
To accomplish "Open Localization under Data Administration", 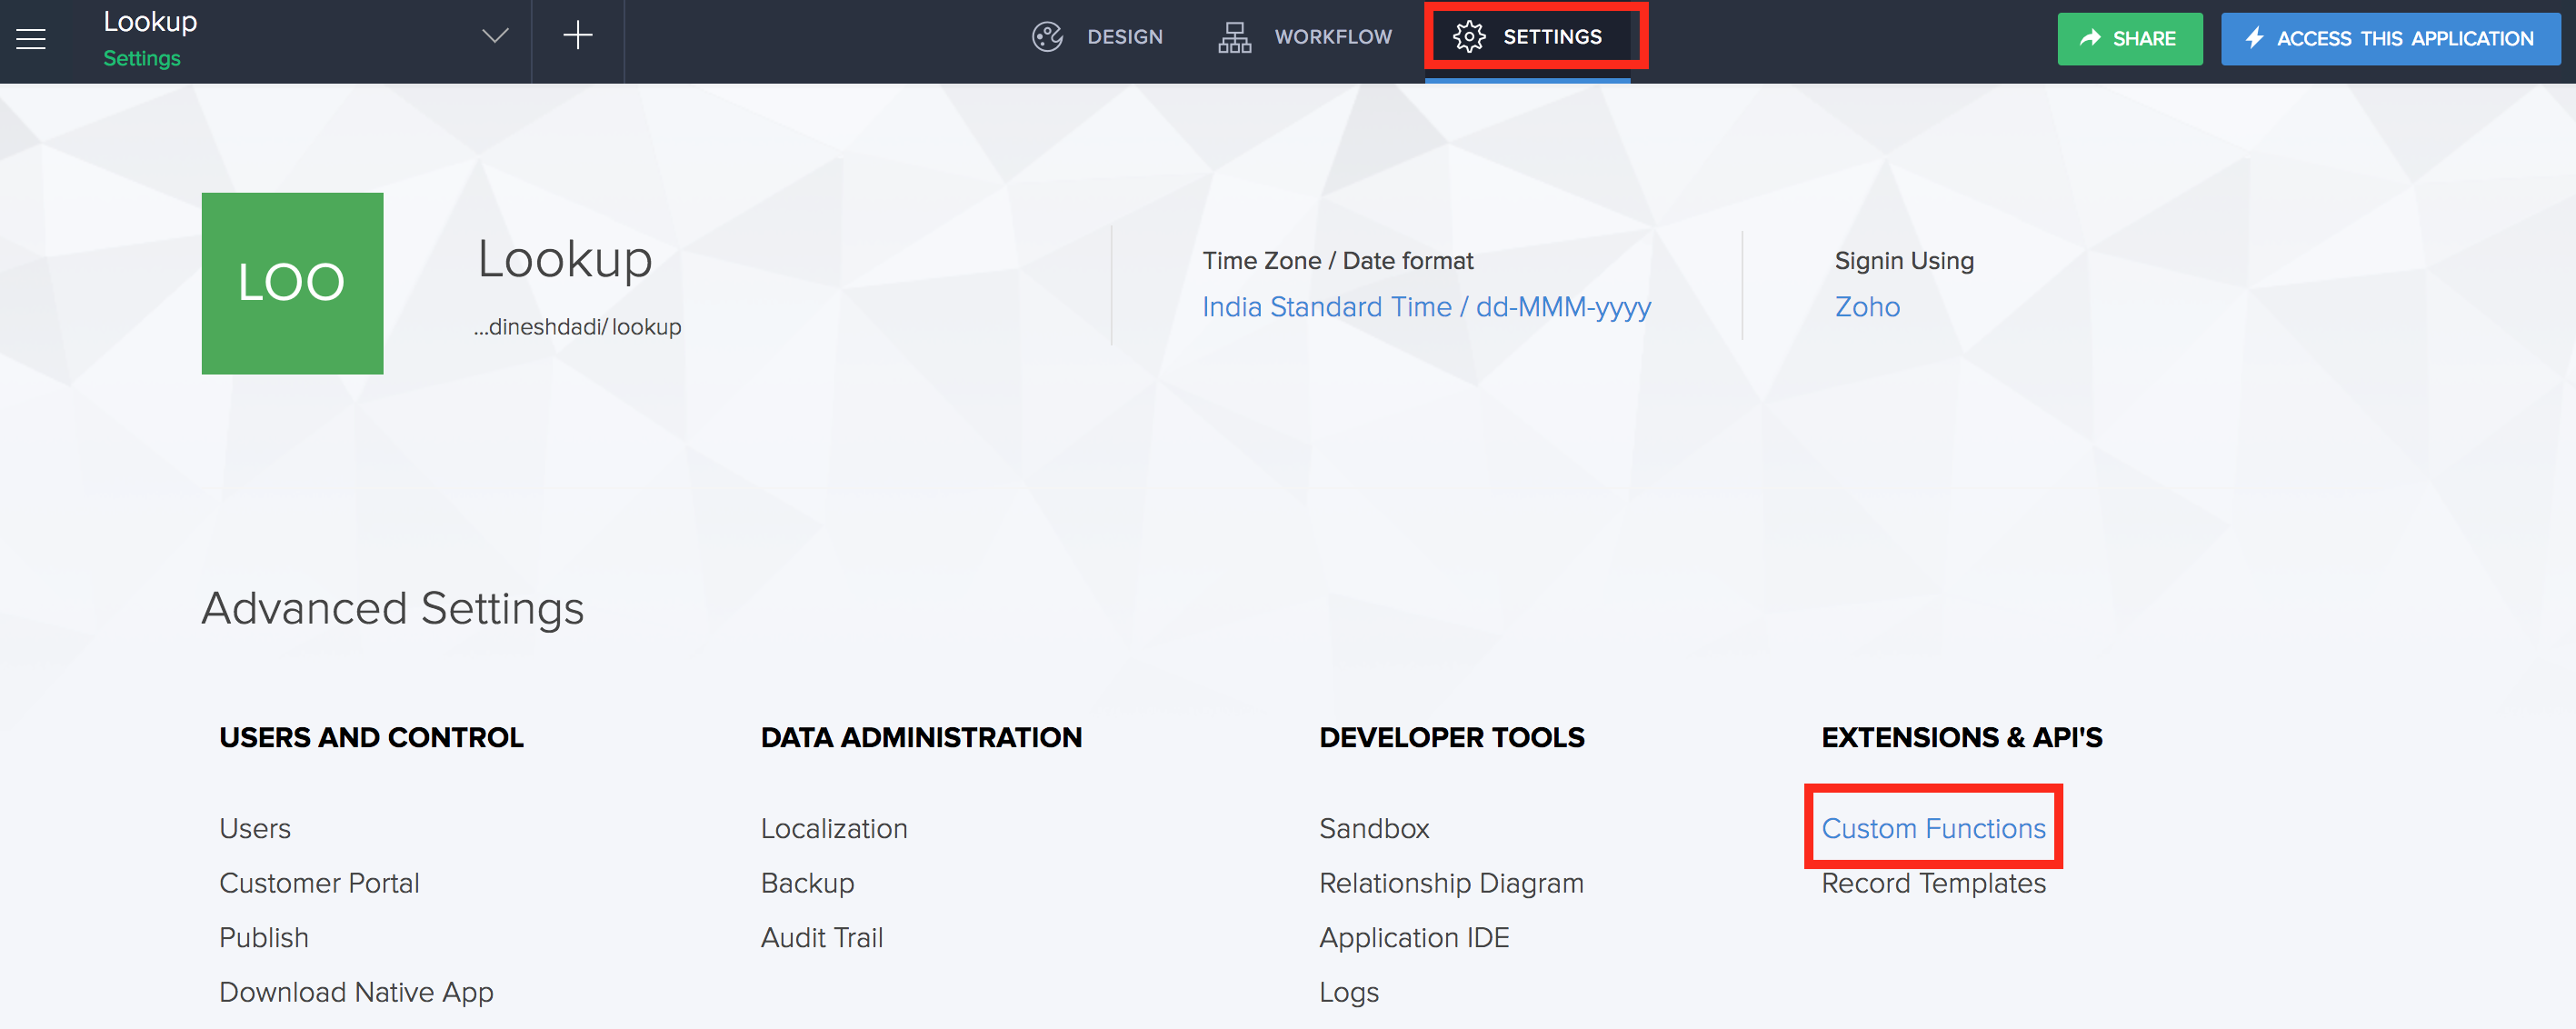I will click(833, 828).
